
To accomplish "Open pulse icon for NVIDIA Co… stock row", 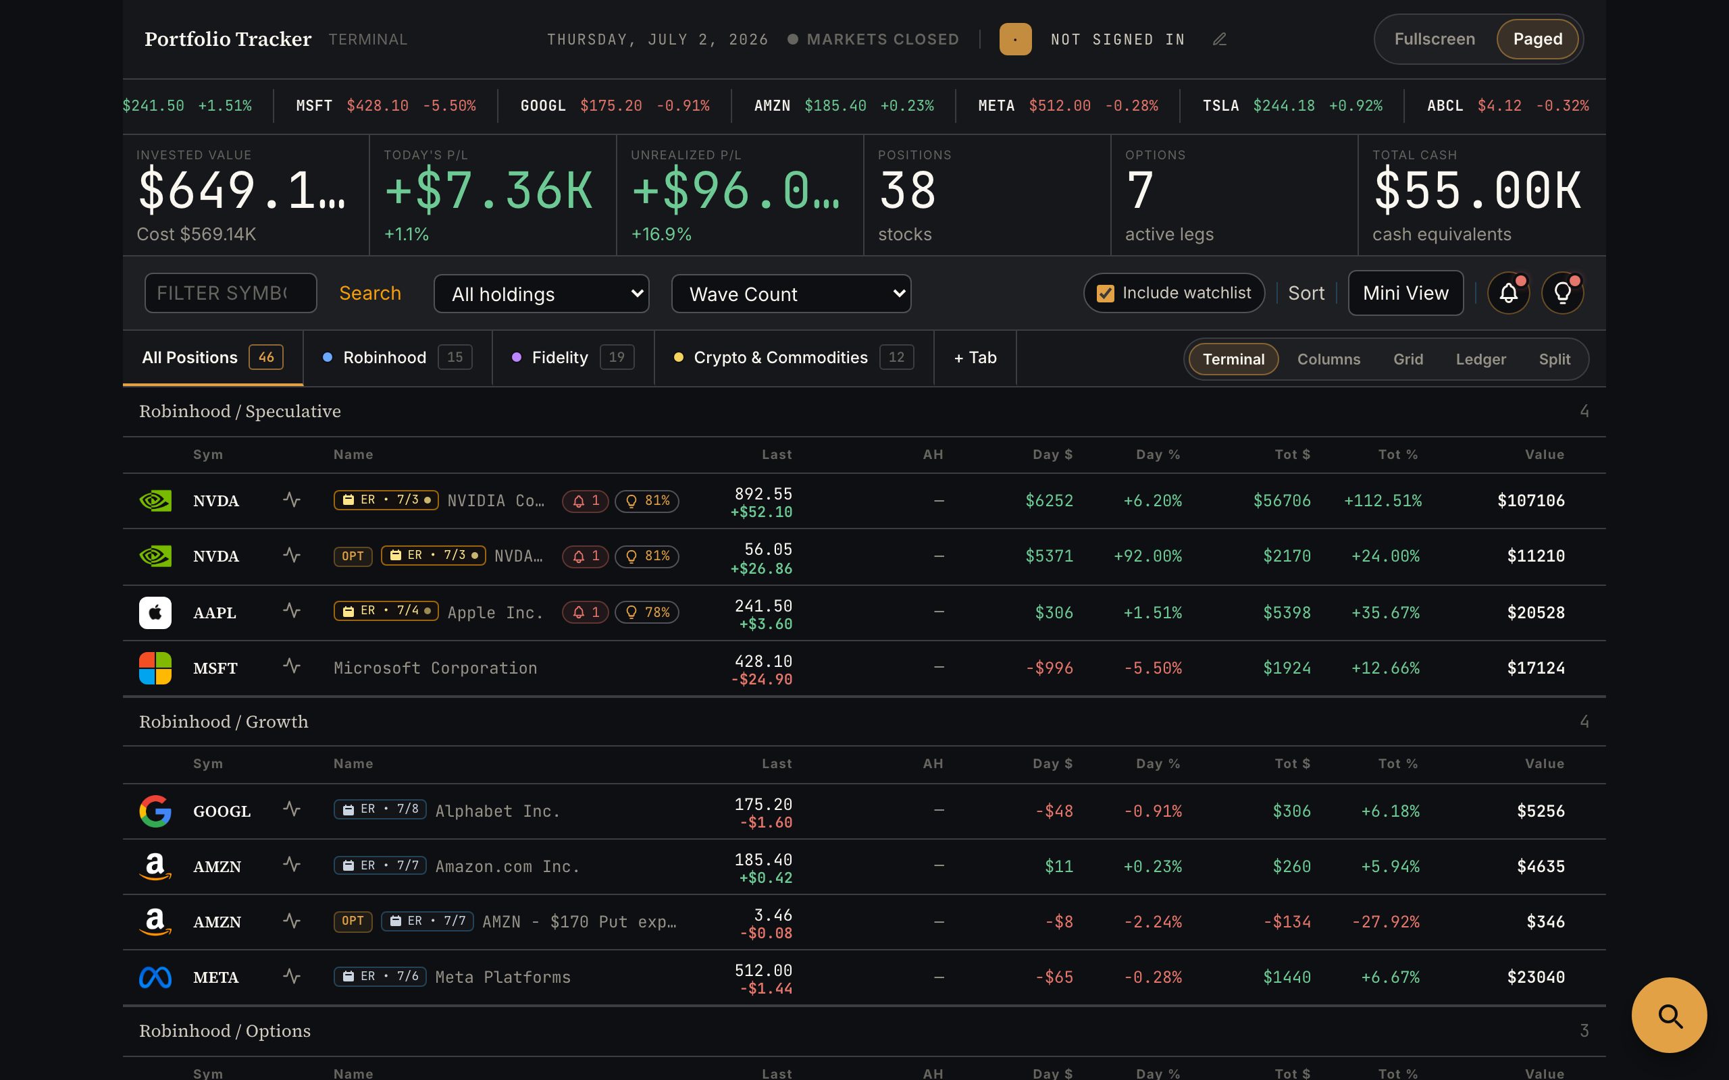I will [x=292, y=500].
